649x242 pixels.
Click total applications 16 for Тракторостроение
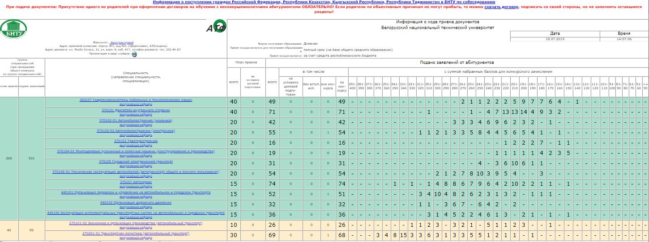pos(272,142)
